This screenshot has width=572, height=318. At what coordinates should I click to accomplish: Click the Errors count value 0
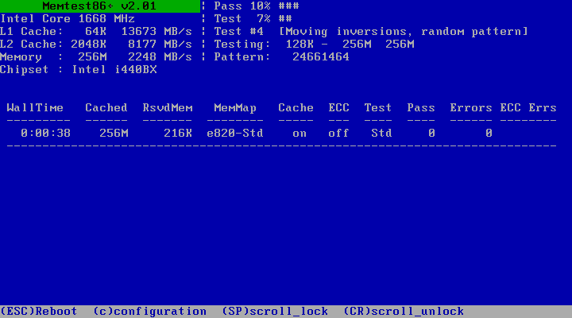coord(489,134)
